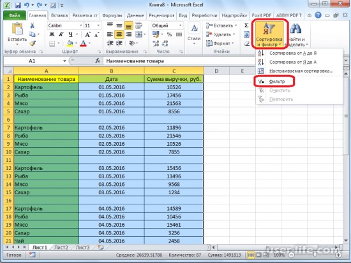The height and width of the screenshot is (263, 351).
Task: Apply percent style format
Action: pyautogui.click(x=170, y=34)
